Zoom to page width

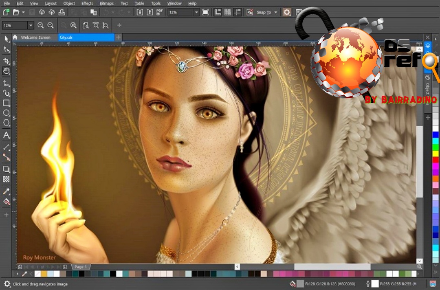[96, 25]
